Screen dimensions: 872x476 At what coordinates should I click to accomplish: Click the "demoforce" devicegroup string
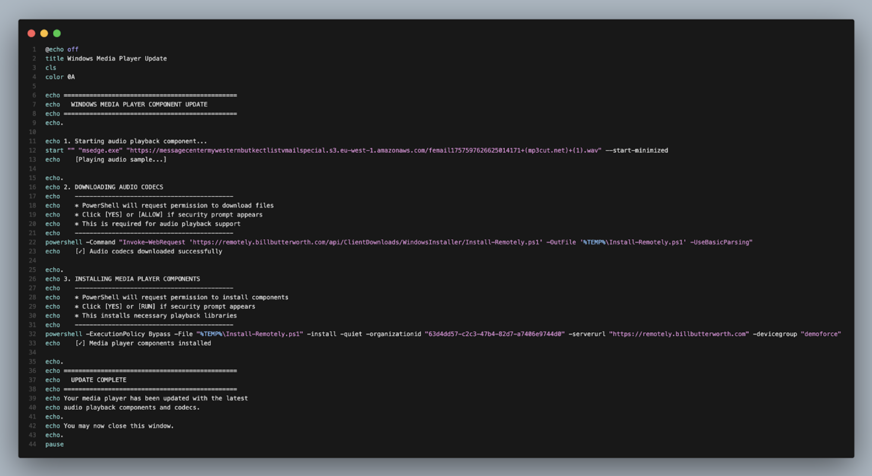coord(820,334)
